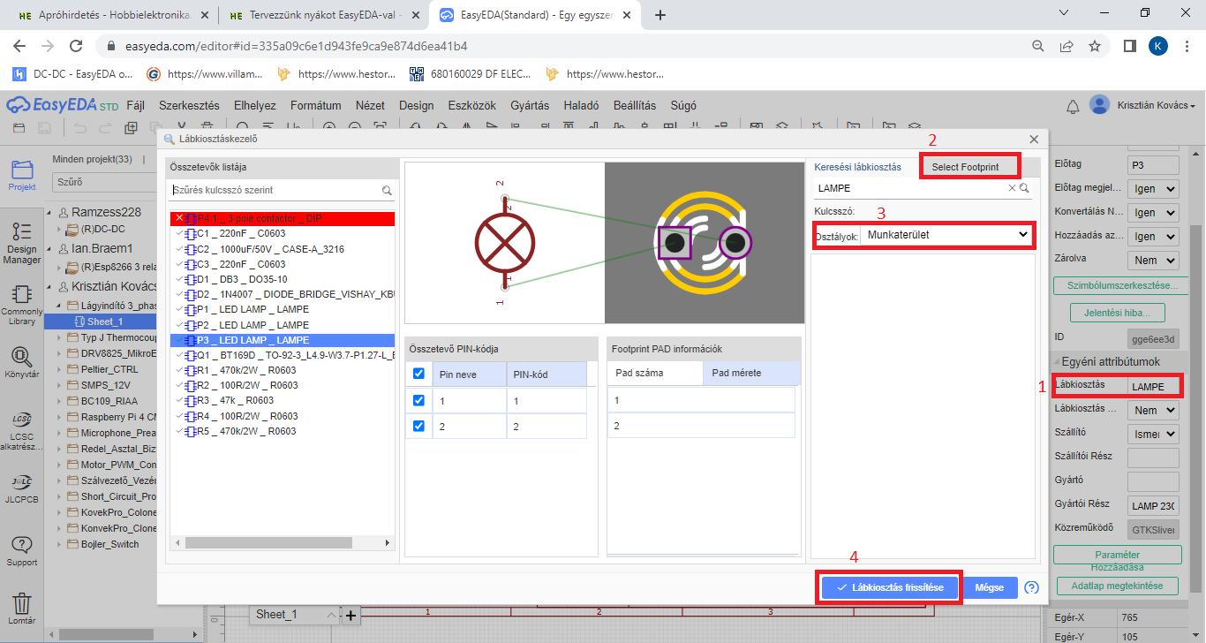The image size is (1206, 643).
Task: Click the EasyEDA logo
Action: (62, 105)
